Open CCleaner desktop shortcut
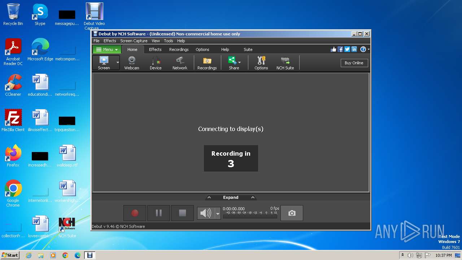 pos(13,85)
